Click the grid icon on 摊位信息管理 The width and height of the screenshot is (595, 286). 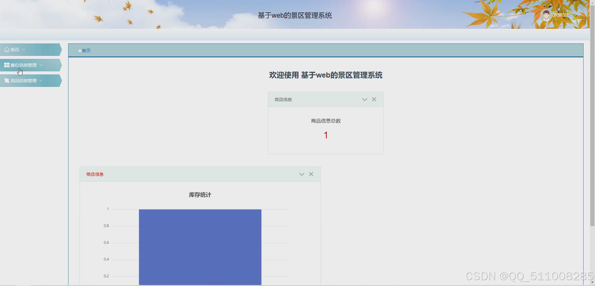(x=7, y=65)
